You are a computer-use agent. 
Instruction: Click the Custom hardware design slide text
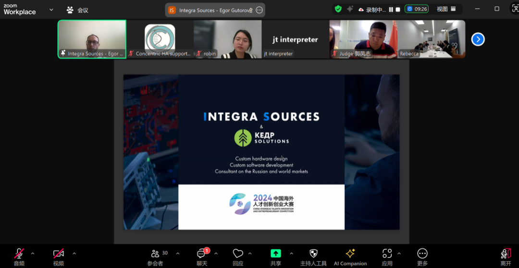tap(261, 158)
